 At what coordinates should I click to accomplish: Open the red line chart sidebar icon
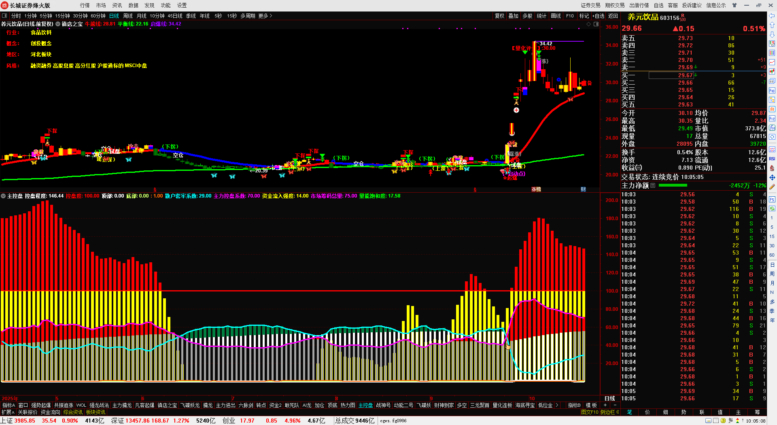pyautogui.click(x=772, y=62)
